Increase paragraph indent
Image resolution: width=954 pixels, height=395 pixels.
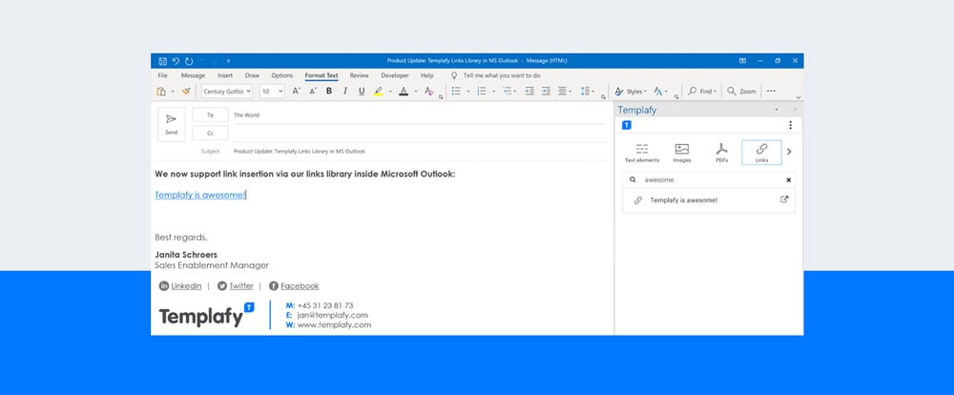546,92
